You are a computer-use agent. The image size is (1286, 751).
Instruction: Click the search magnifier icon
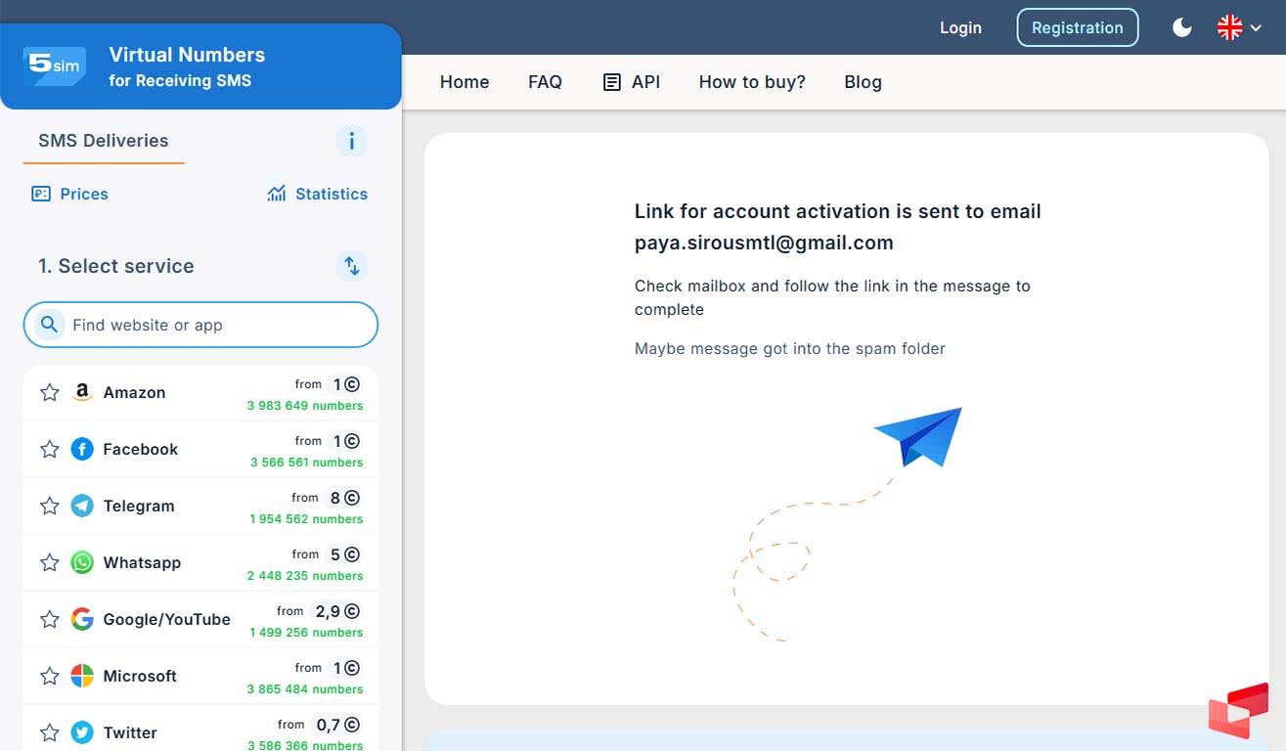[x=49, y=325]
